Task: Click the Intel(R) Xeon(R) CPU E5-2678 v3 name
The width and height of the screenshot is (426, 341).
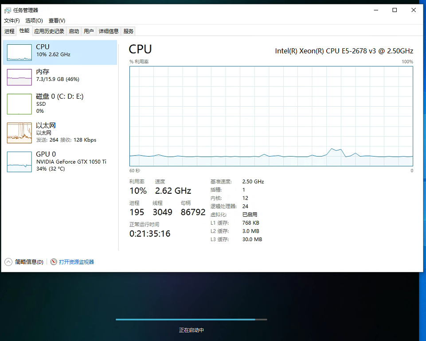Action: (344, 51)
